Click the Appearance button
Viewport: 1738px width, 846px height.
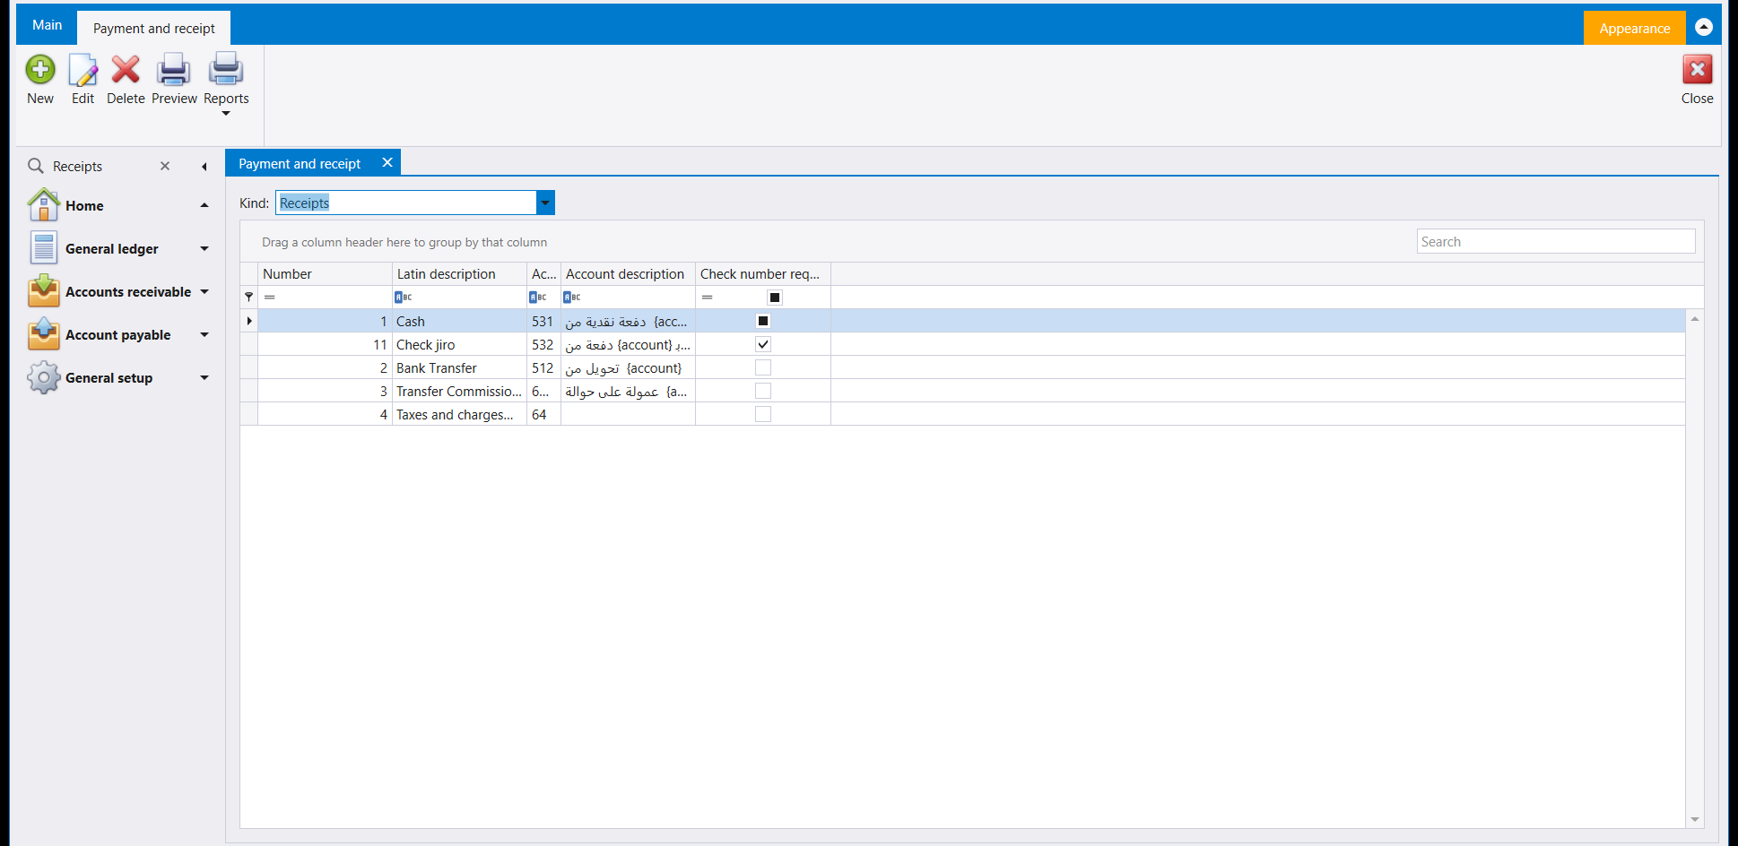coord(1634,28)
